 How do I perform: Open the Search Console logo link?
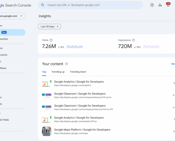pos(16,5)
